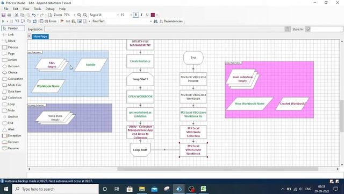The height and width of the screenshot is (194, 344).
Task: Click the (0) Errors validation button
Action: pos(48,22)
